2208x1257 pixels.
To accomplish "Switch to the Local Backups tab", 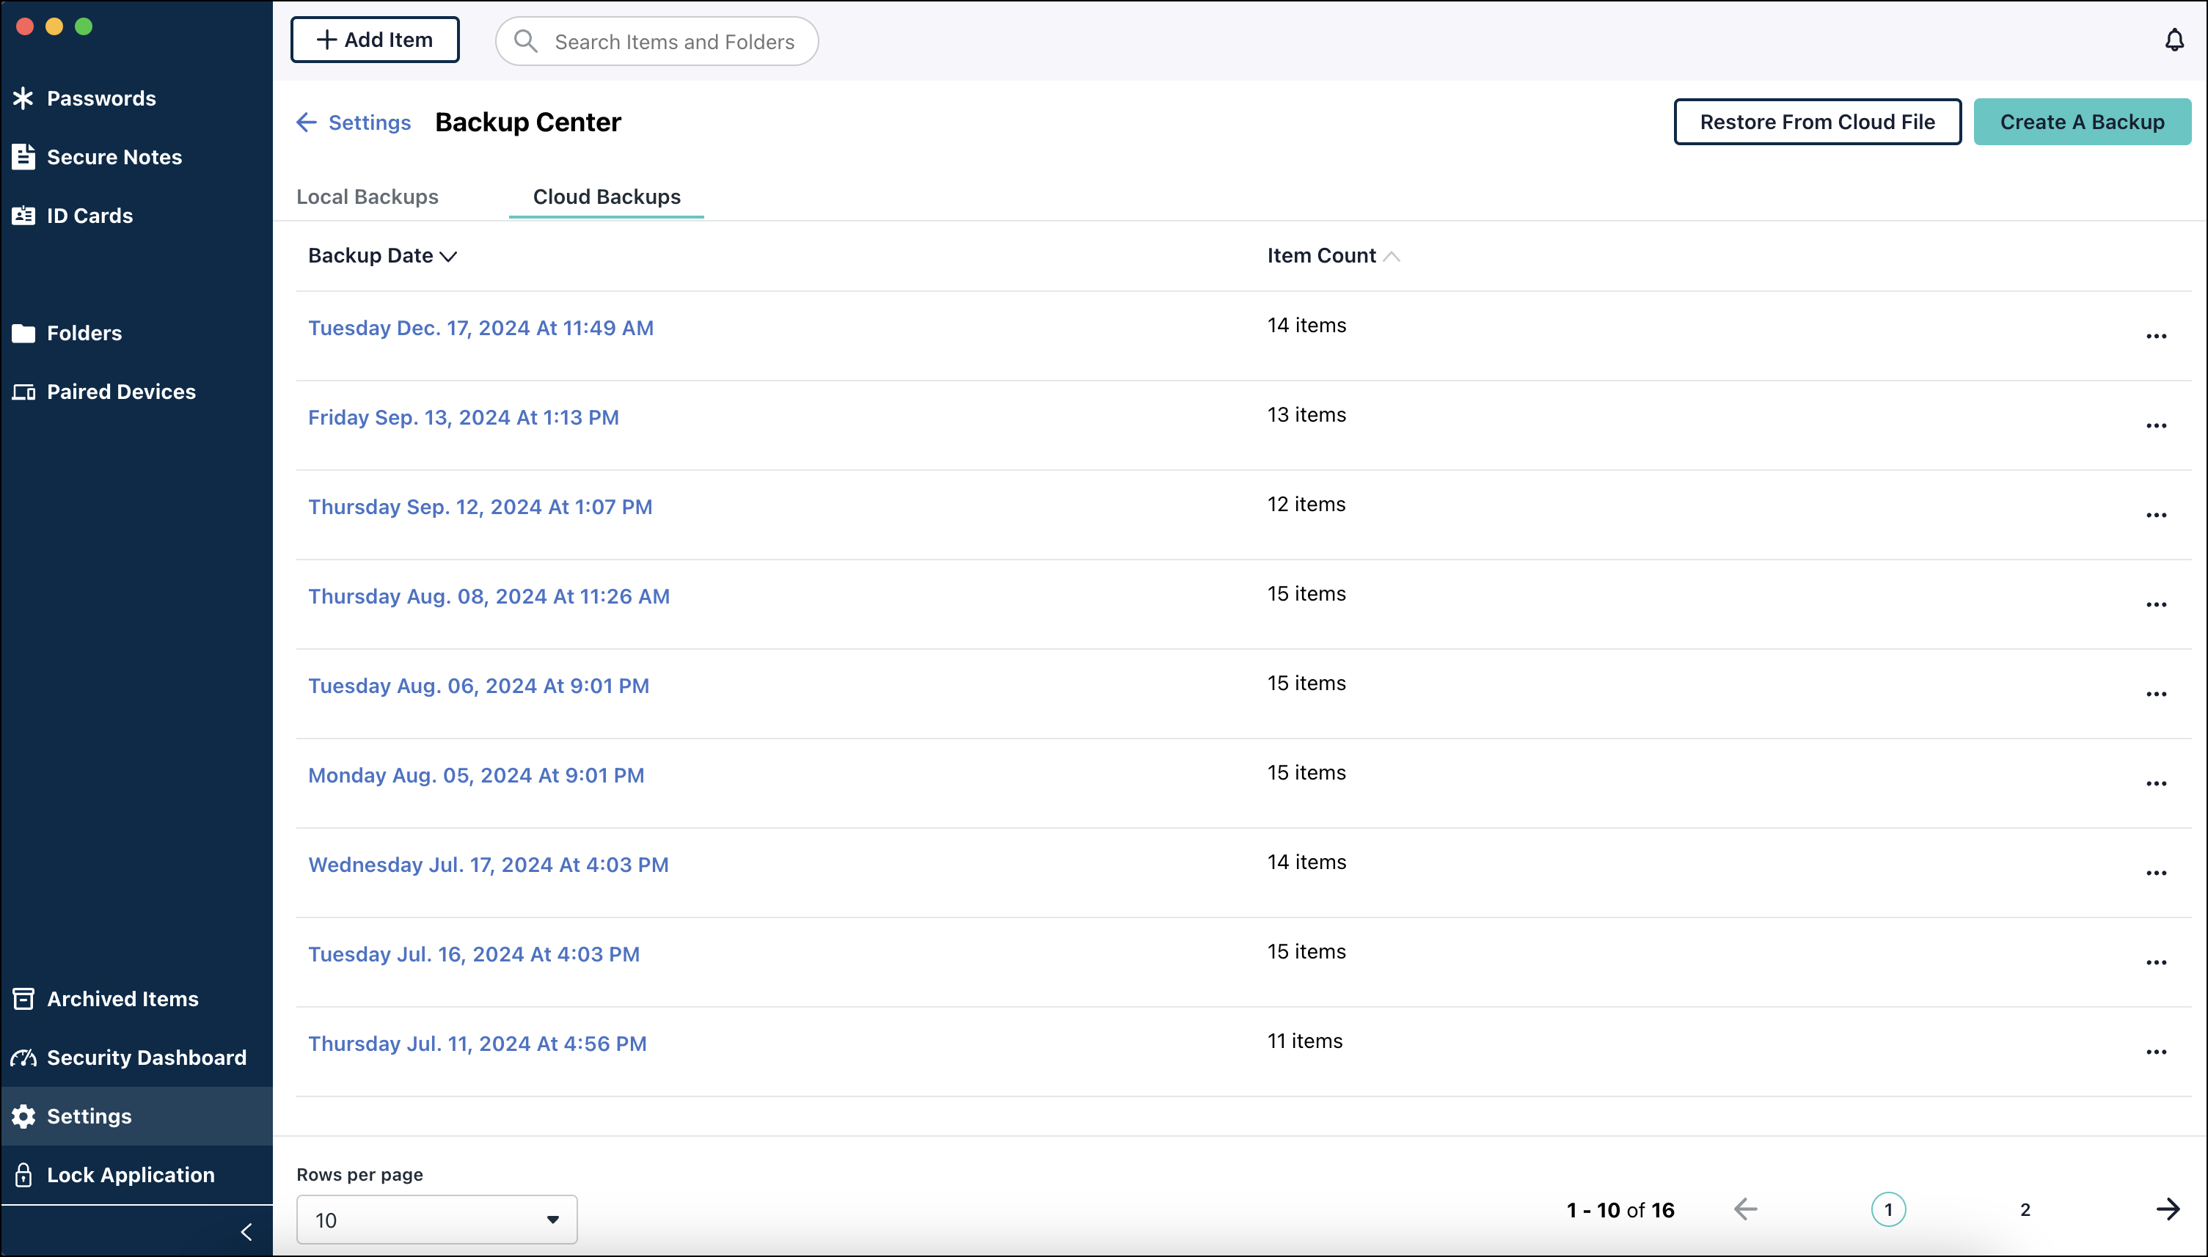I will coord(367,197).
